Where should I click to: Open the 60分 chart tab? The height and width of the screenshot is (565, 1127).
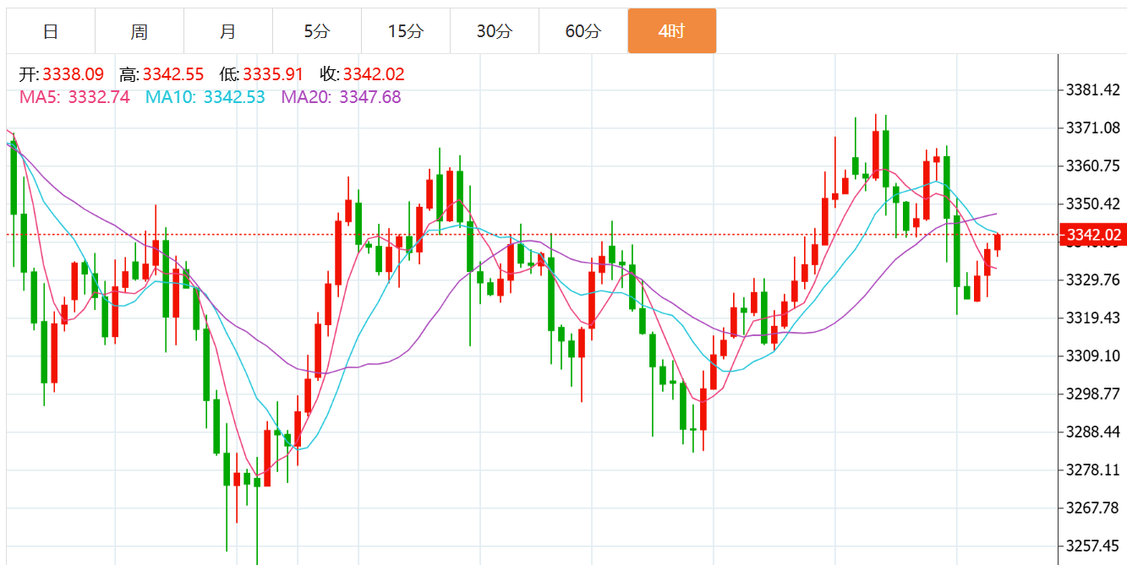[x=583, y=31]
